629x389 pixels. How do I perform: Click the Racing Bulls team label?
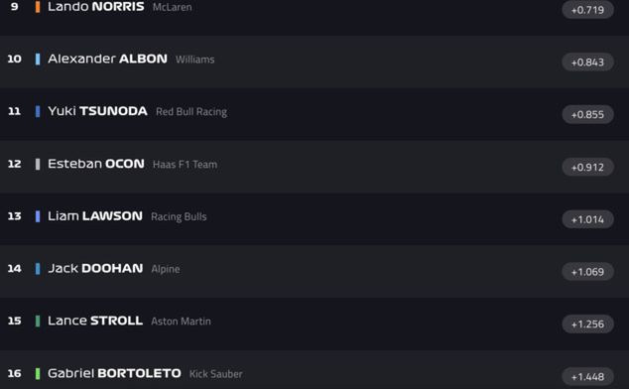click(179, 216)
